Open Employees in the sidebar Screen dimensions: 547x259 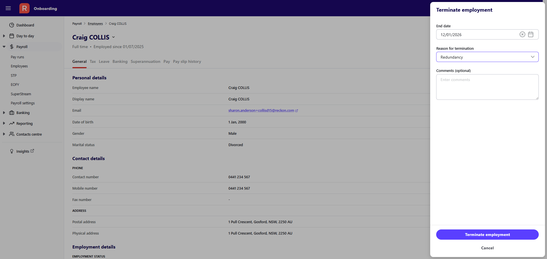point(19,66)
